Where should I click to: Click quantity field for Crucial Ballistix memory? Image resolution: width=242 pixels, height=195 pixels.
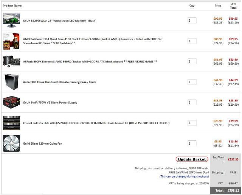tap(192, 123)
